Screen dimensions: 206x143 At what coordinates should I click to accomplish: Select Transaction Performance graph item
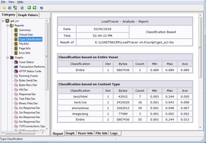(32, 66)
